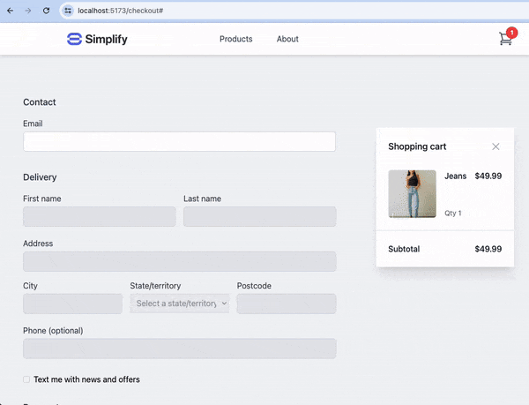The image size is (529, 405).
Task: Click the browser forward arrow
Action: pos(28,11)
